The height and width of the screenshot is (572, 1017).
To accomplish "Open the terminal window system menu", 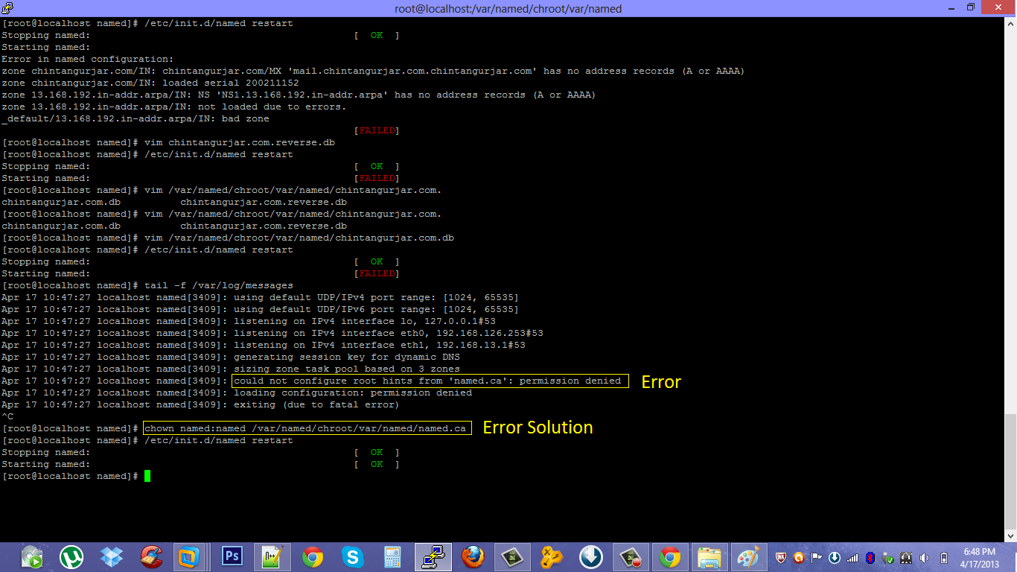I will tap(7, 7).
